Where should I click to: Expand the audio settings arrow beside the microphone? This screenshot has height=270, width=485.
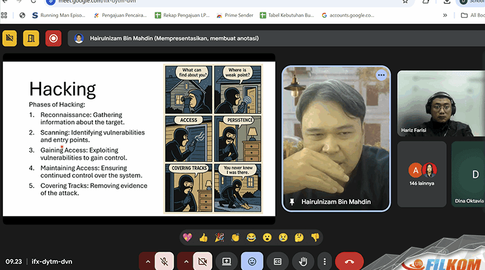(146, 261)
